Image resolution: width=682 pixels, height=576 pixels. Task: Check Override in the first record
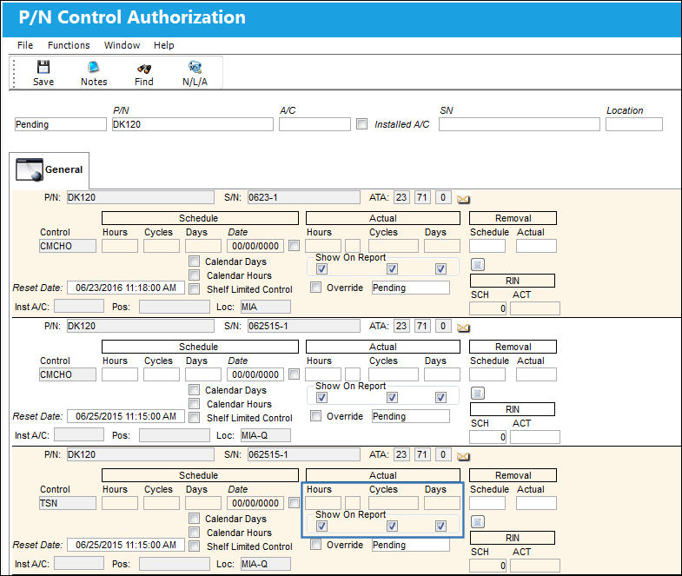point(315,287)
